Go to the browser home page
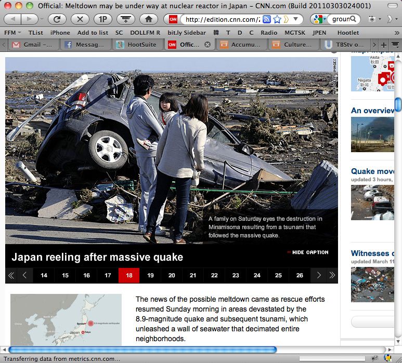Screen dimensions: 402x363 pyautogui.click(x=148, y=19)
